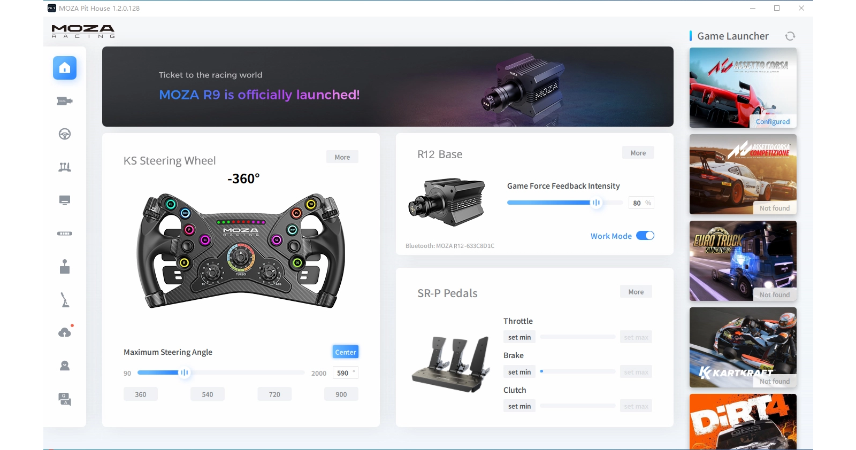Select the 900 steering angle preset
The image size is (856, 450).
click(x=341, y=394)
